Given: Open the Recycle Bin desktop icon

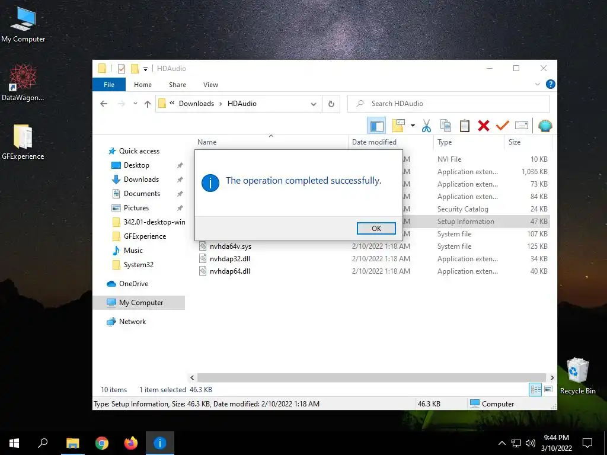Looking at the screenshot, I should [x=577, y=376].
